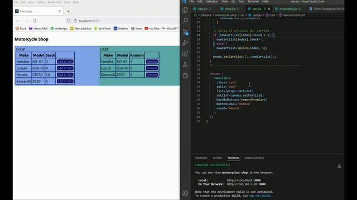Switch to the App.jsx editor tab
This screenshot has width=357, height=200.
coord(202,9)
